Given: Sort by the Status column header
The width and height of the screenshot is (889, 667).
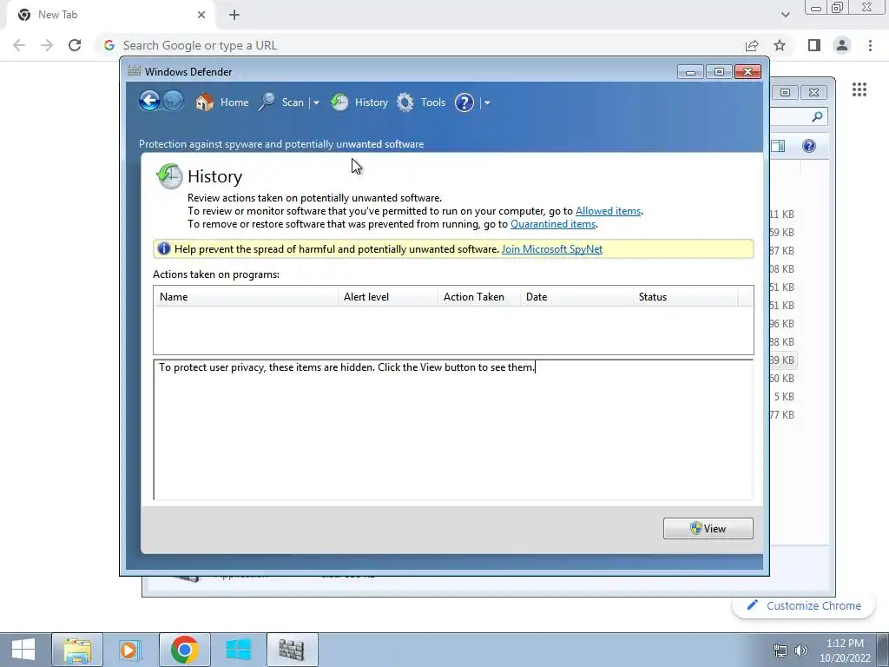Looking at the screenshot, I should (x=686, y=297).
